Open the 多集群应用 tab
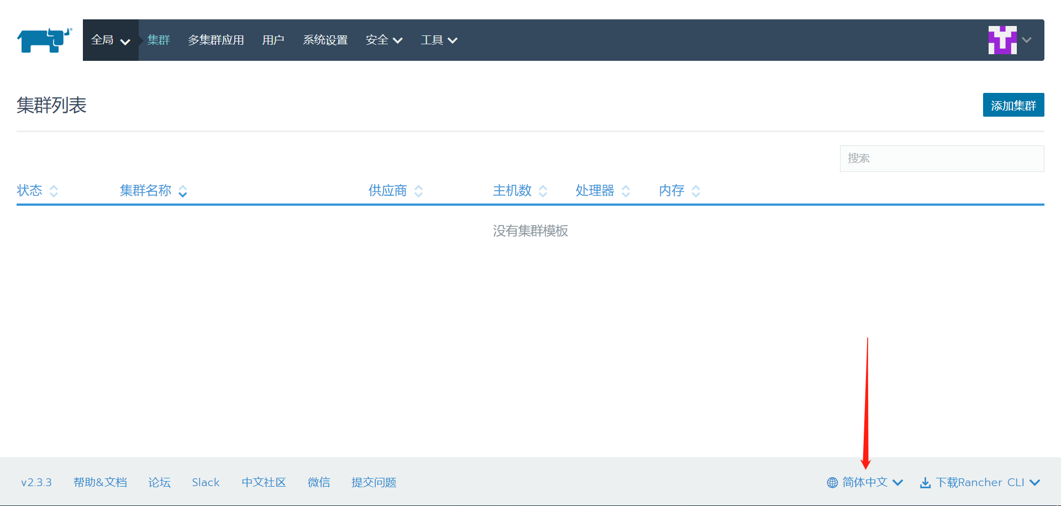 click(x=216, y=40)
